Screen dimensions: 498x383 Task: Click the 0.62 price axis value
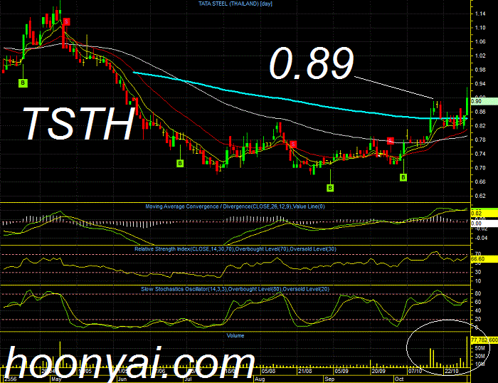click(x=480, y=196)
